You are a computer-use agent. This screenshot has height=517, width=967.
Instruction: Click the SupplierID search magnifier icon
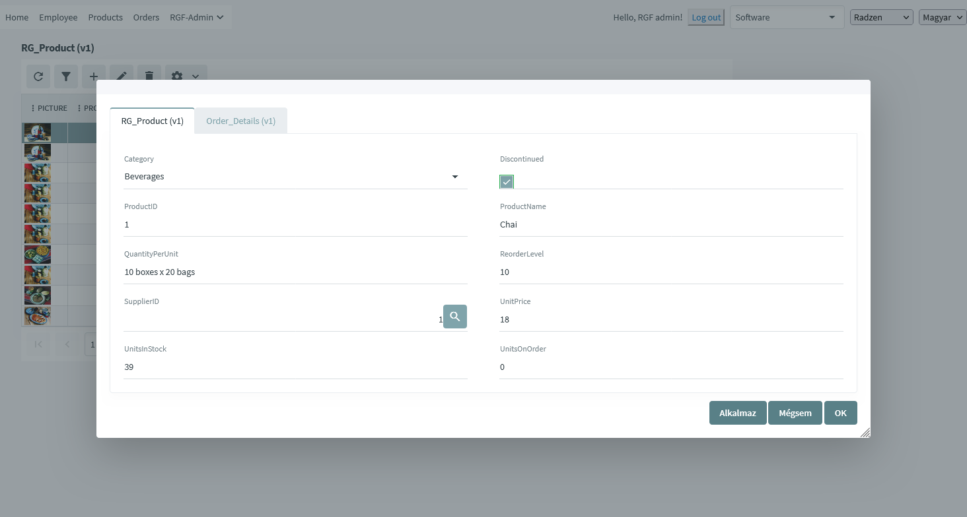click(x=454, y=317)
